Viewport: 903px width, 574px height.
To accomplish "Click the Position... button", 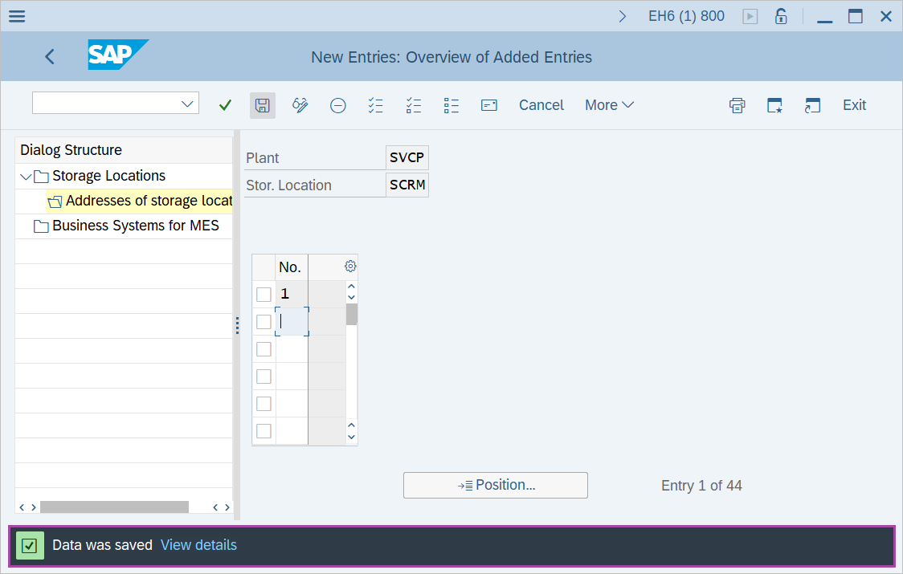I will pos(496,485).
